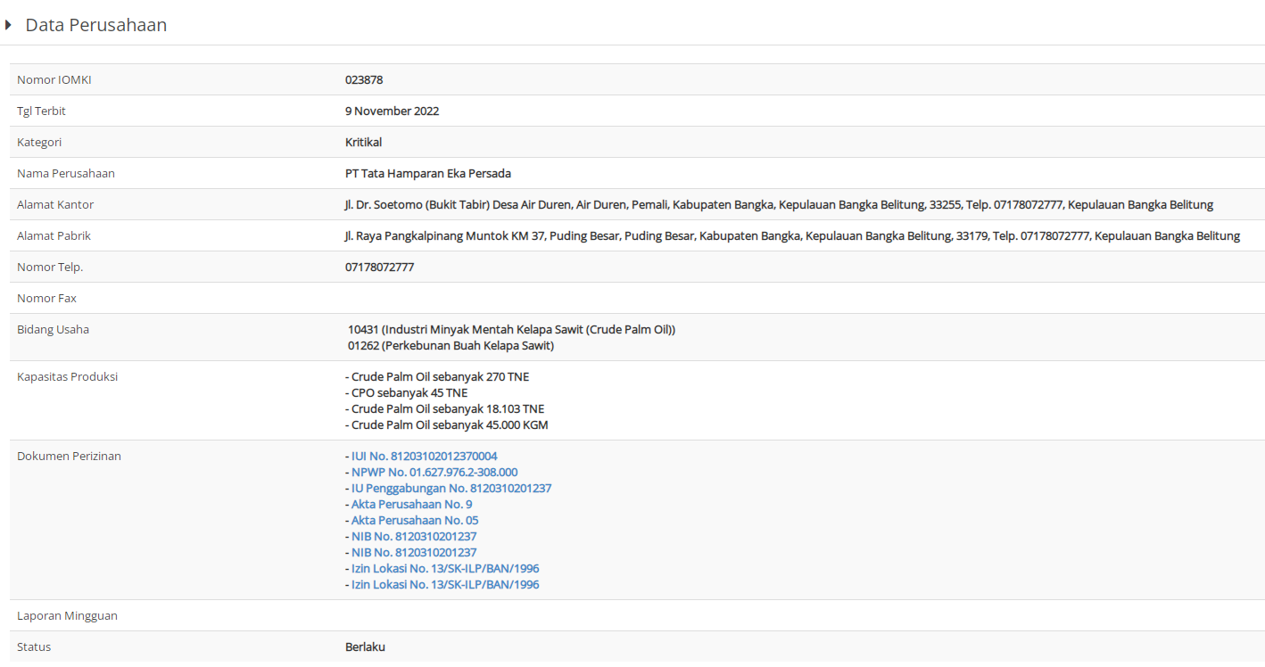Select the Nomor IOMKI value 023878
Viewport: 1265px width, 667px height.
click(x=364, y=80)
